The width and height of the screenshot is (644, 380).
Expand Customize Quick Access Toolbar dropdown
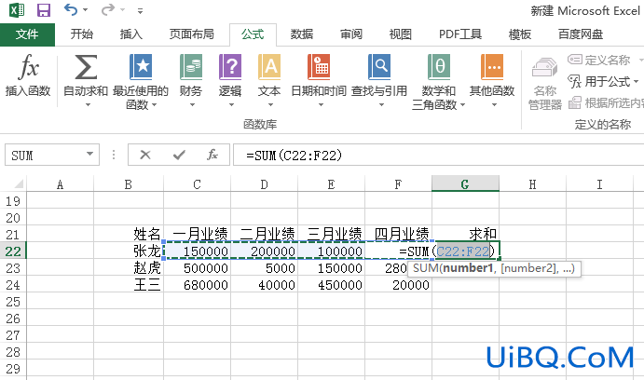140,10
